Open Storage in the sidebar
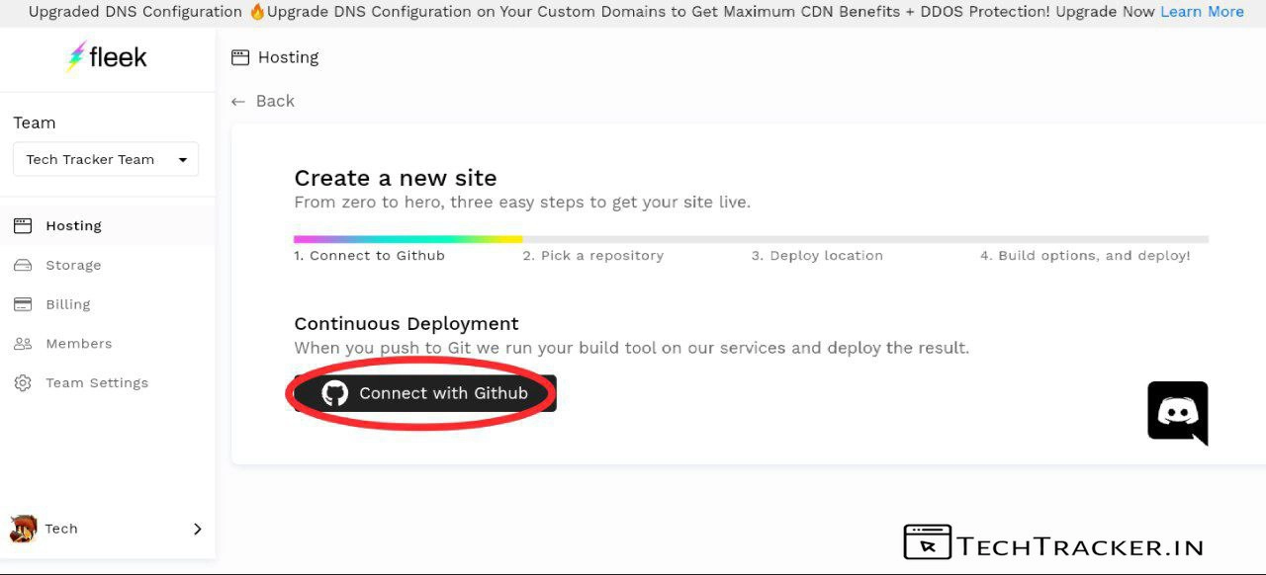The height and width of the screenshot is (575, 1266). tap(73, 265)
